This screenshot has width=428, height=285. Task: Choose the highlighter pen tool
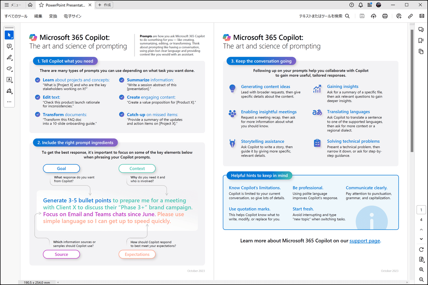pyautogui.click(x=9, y=58)
